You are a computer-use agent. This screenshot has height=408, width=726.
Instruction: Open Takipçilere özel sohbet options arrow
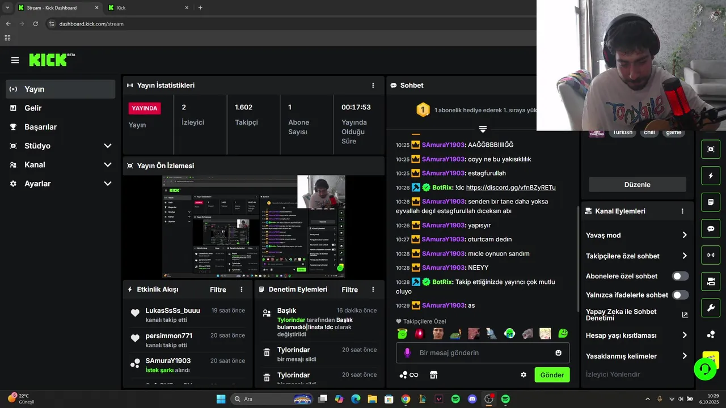[685, 256]
